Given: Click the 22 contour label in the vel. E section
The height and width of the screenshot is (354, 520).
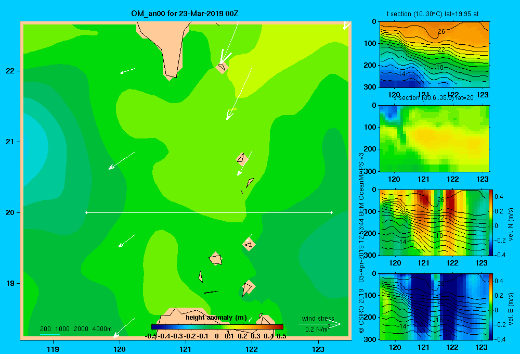Looking at the screenshot, I should (x=441, y=302).
